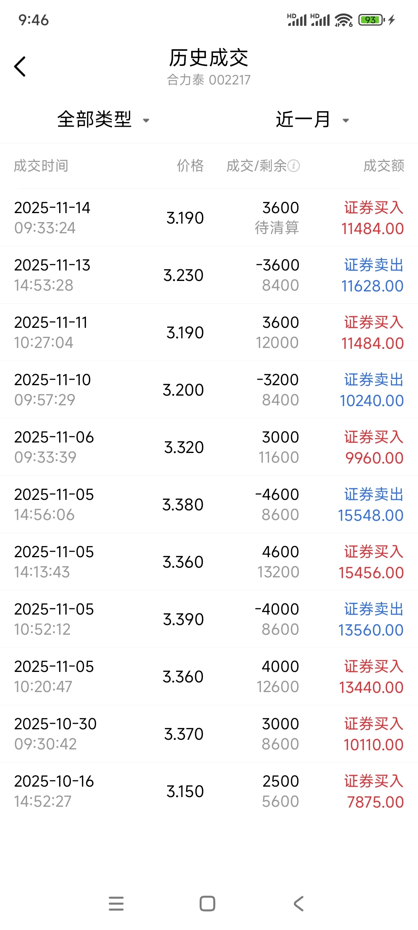The width and height of the screenshot is (418, 930).
Task: Tap the back arrow beside 历史成交 title
Action: (20, 67)
